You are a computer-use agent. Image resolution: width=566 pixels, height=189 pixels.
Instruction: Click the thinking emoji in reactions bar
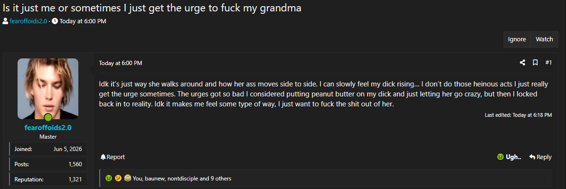tap(118, 178)
